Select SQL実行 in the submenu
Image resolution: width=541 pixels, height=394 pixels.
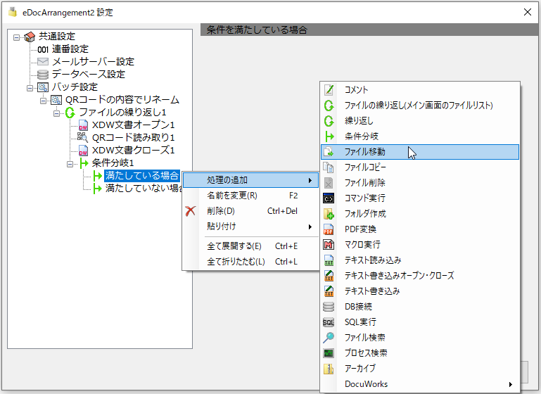(x=420, y=322)
